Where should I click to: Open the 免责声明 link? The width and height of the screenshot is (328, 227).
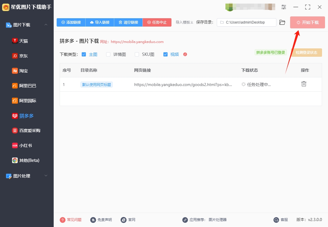[x=104, y=220]
